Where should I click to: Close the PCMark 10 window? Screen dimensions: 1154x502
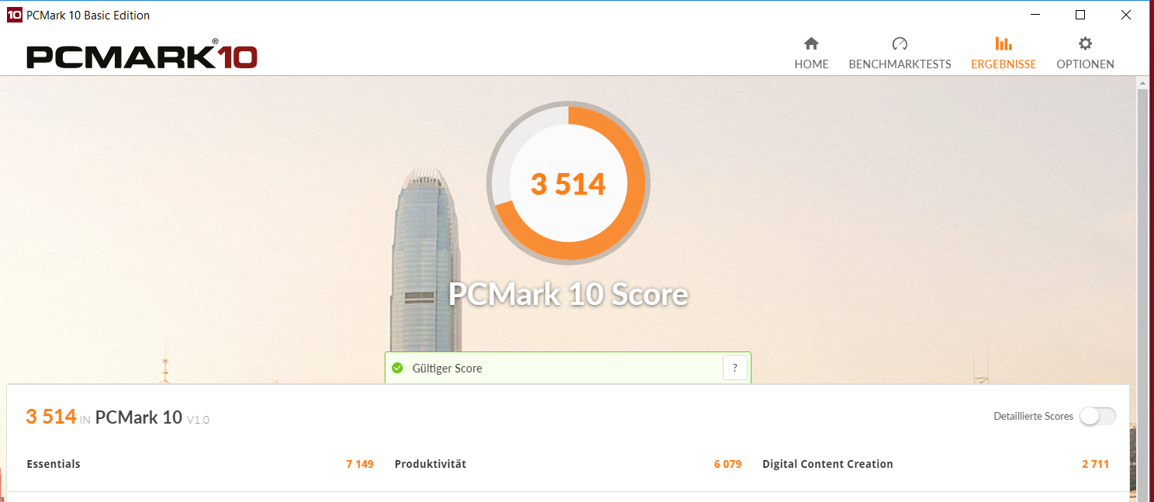pyautogui.click(x=1126, y=15)
